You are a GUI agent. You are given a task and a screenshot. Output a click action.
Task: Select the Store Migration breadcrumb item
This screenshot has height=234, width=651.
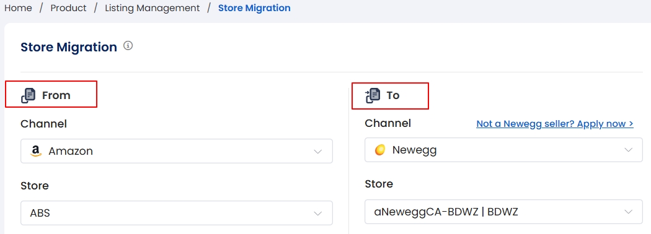coord(254,8)
